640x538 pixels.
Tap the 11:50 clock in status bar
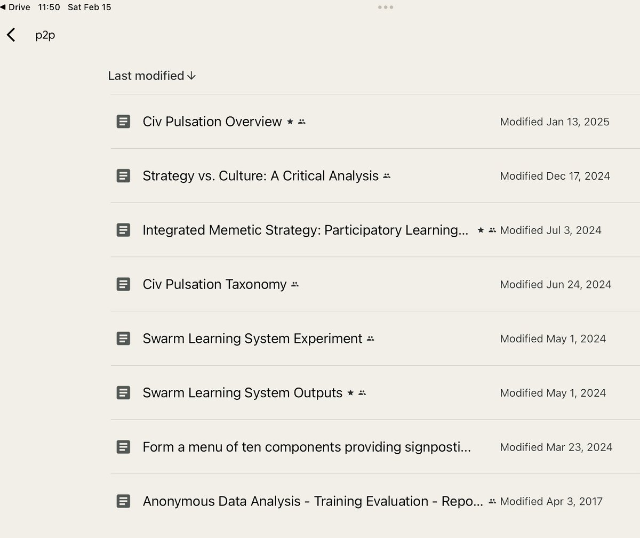[49, 7]
